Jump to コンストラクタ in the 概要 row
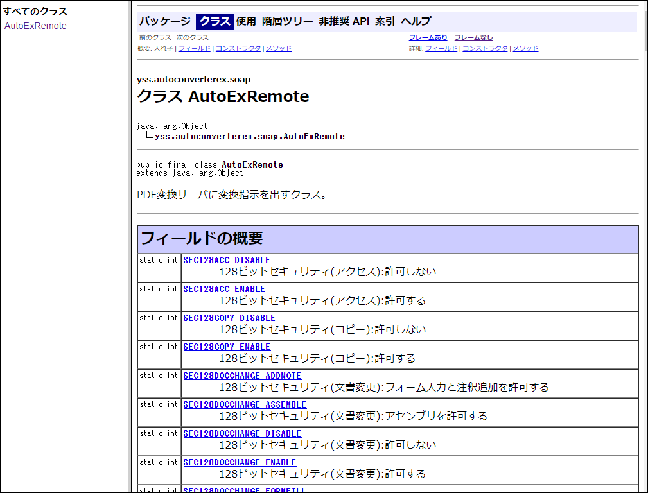648x493 pixels. point(238,49)
